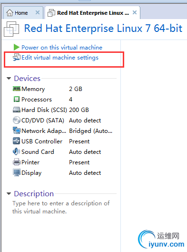Click the USB Controller icon

17,141
